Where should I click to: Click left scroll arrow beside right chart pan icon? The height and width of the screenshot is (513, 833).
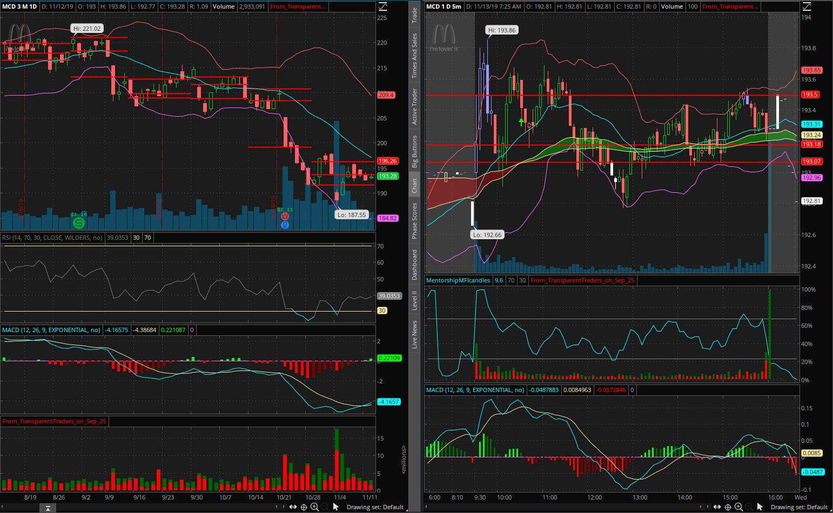(701, 507)
